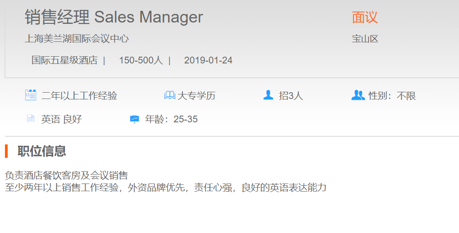
Task: Open the 销售经理 Sales Manager job title
Action: pos(114,18)
